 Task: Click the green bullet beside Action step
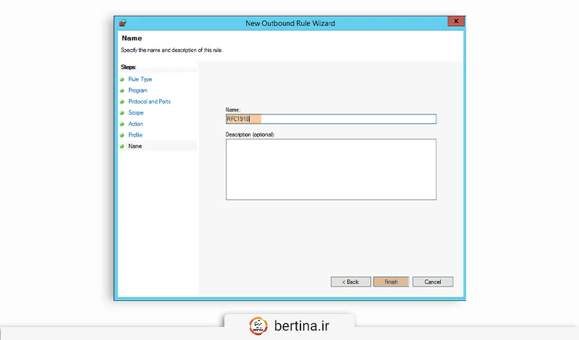(x=122, y=124)
